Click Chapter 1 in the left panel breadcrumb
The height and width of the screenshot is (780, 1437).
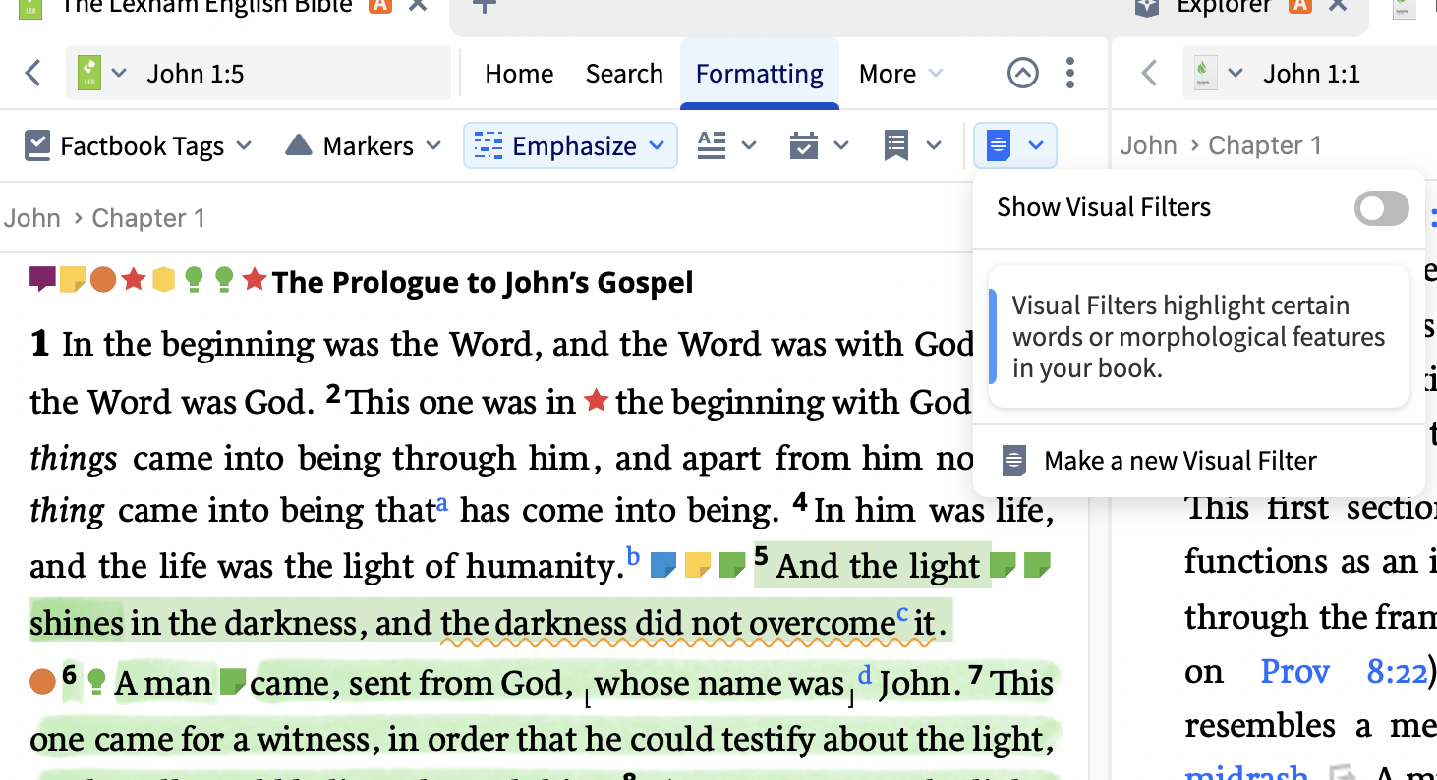point(148,218)
